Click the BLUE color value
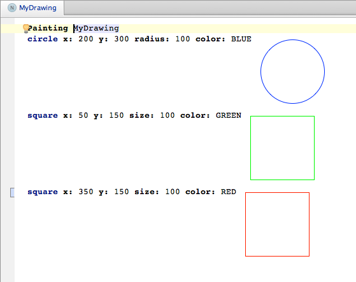356x282 pixels. click(x=241, y=39)
